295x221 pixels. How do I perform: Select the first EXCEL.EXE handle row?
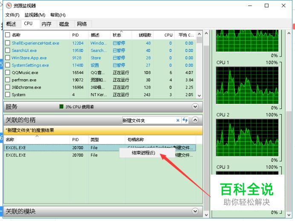(100, 148)
